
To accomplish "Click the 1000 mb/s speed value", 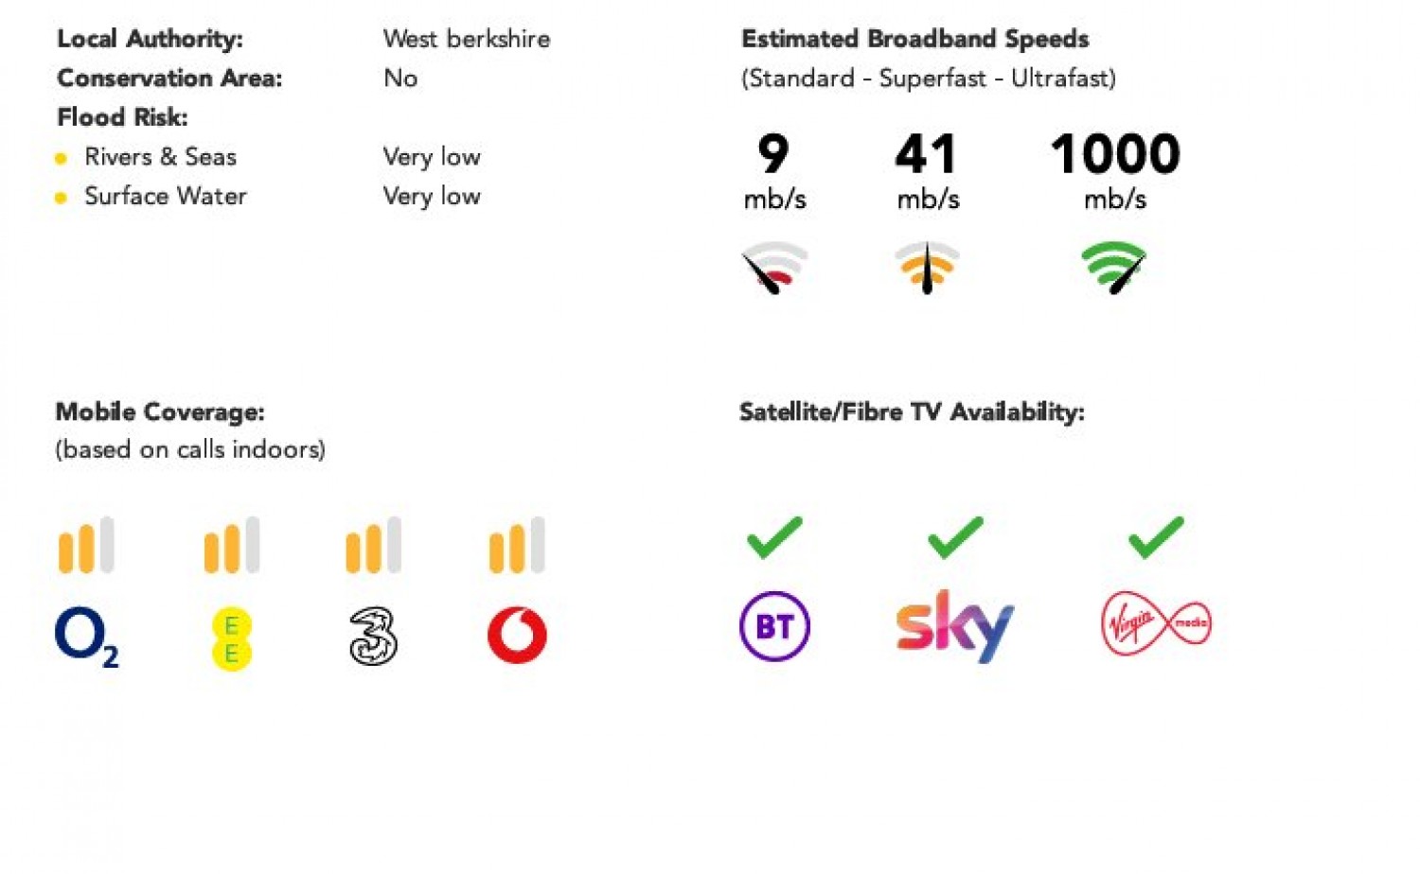I will pyautogui.click(x=1115, y=170).
